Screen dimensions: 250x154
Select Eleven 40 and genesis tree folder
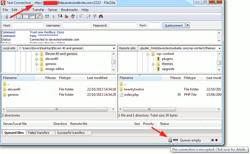[x=61, y=54]
